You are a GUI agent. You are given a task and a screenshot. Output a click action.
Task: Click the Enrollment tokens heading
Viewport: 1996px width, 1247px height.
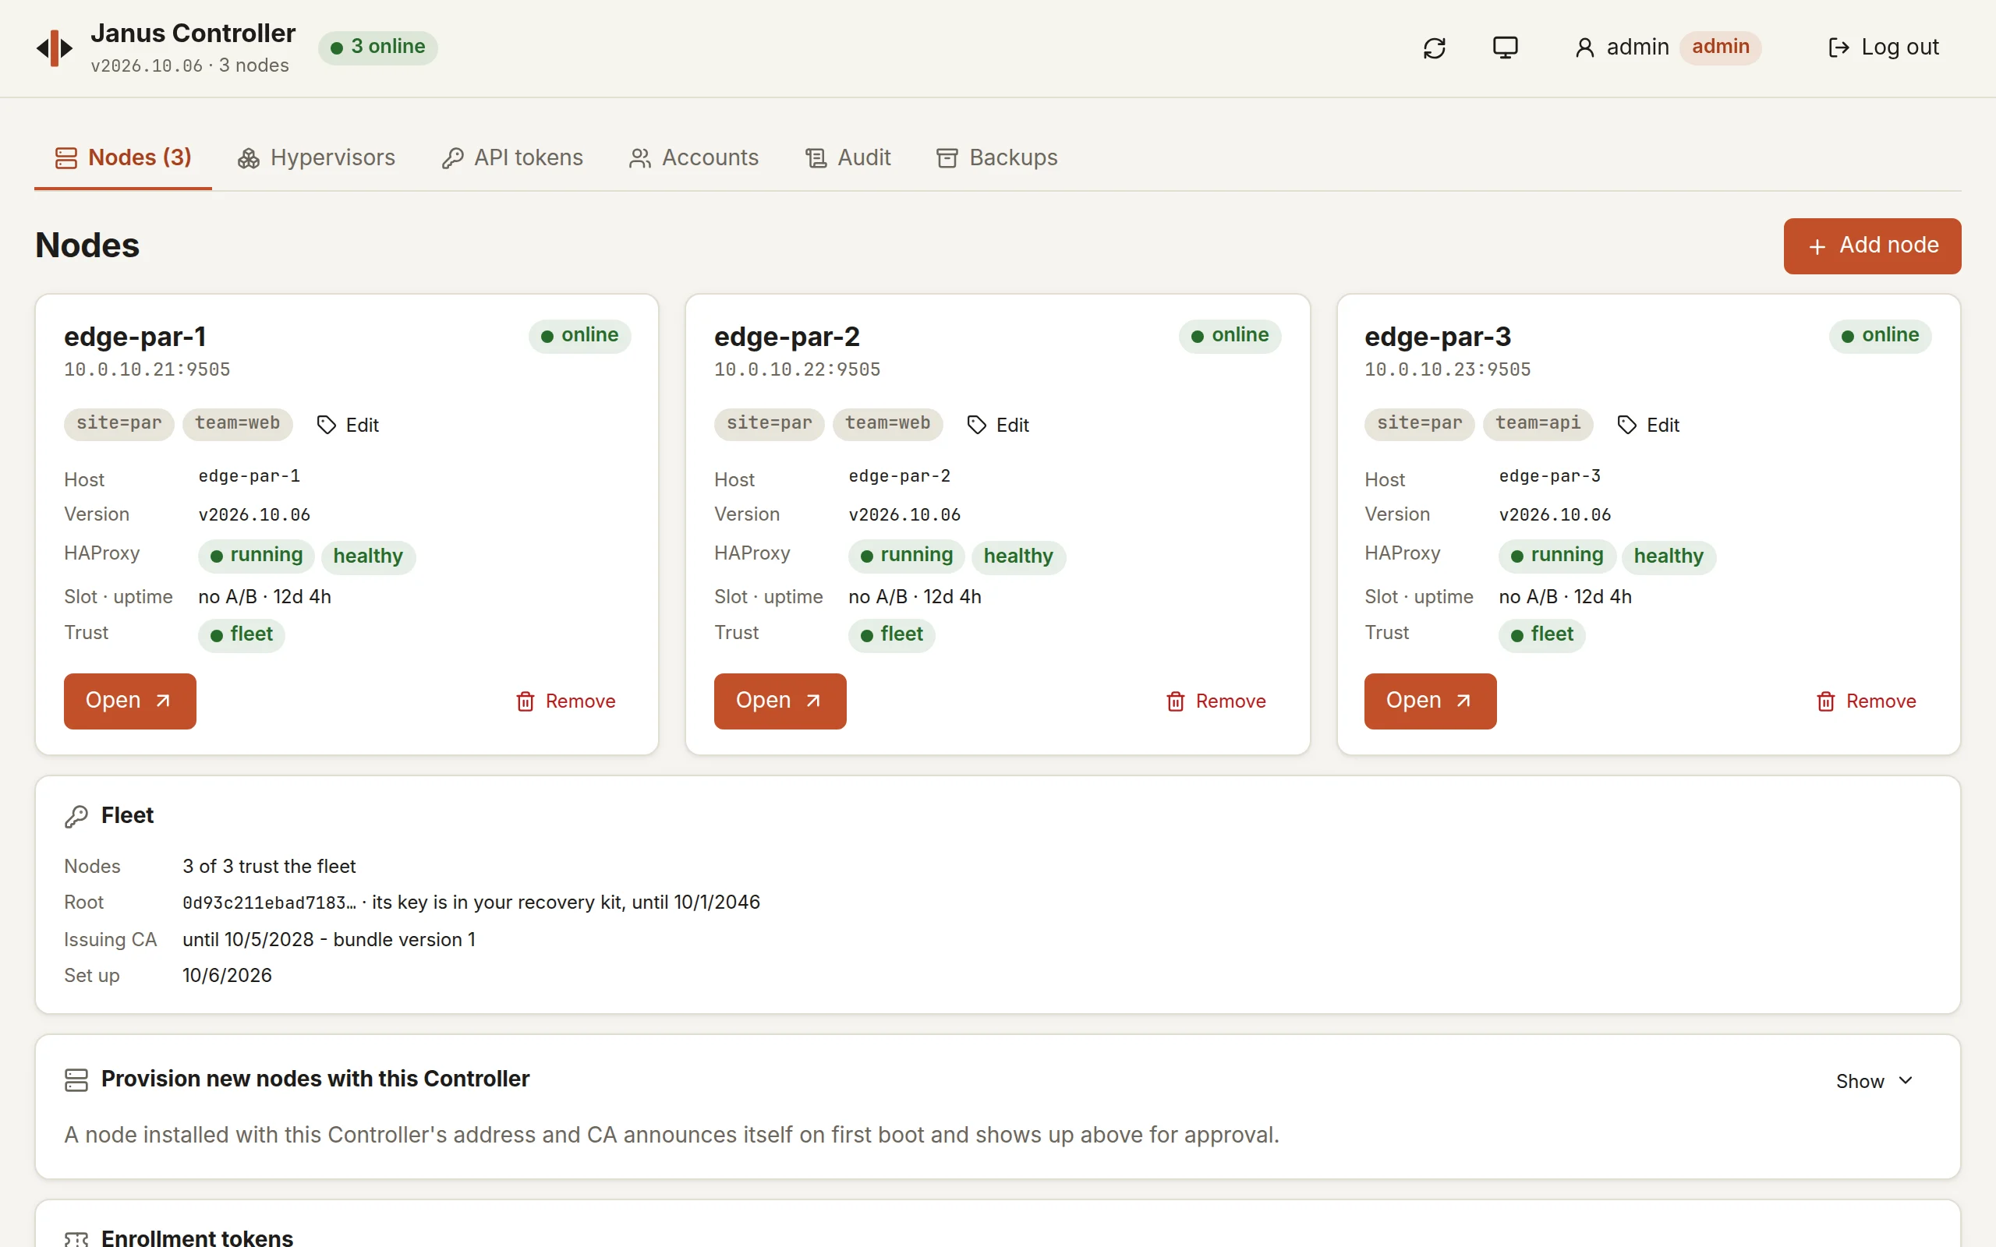click(197, 1237)
